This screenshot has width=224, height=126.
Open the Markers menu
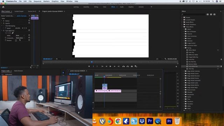(47, 1)
